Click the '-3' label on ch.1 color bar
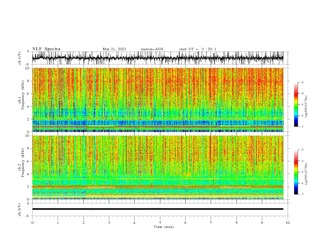 point(301,82)
